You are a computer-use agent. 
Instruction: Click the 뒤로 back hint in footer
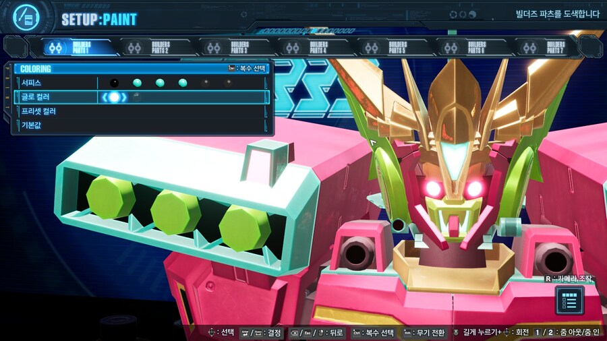(337, 333)
